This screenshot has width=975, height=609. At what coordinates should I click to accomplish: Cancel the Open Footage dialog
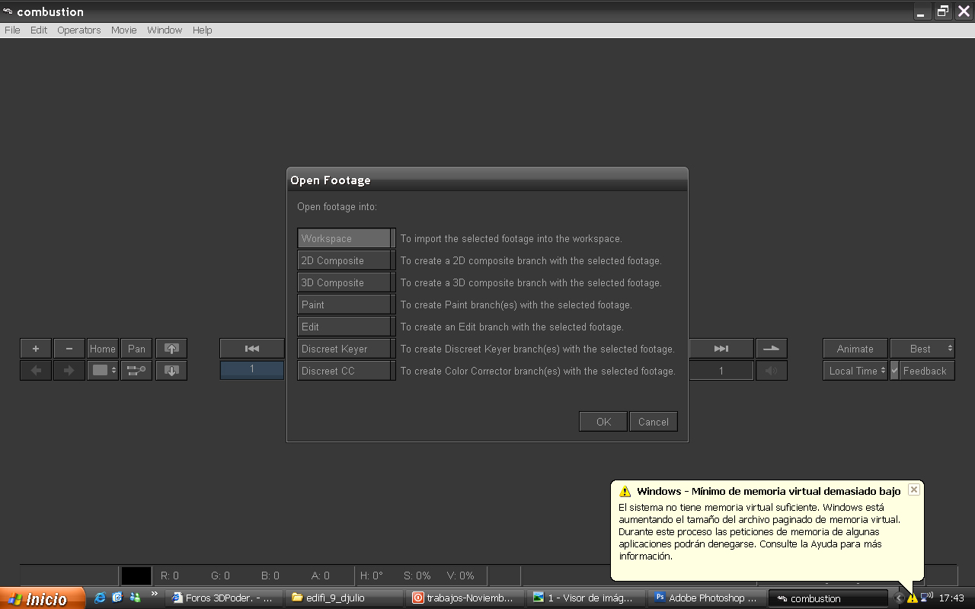pyautogui.click(x=654, y=422)
